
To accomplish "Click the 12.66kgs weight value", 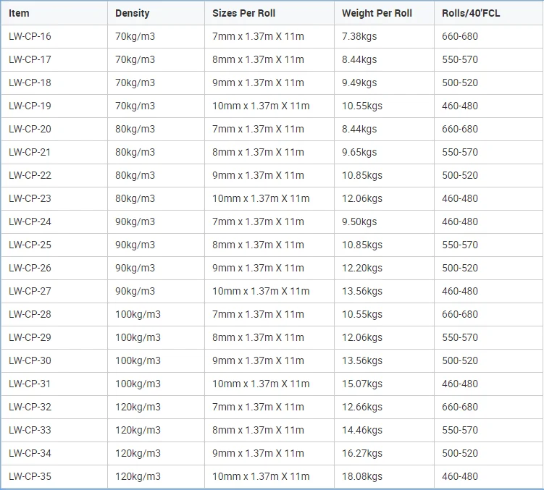I will tap(362, 407).
